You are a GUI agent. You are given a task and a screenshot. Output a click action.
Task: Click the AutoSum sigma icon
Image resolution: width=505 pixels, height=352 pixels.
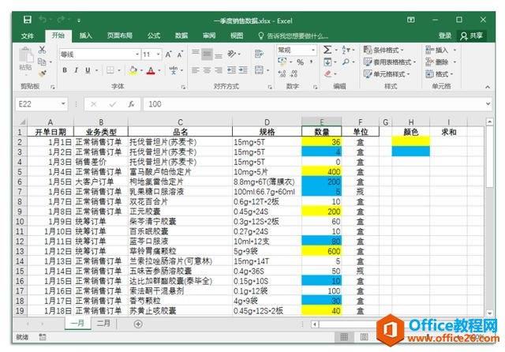coord(327,50)
